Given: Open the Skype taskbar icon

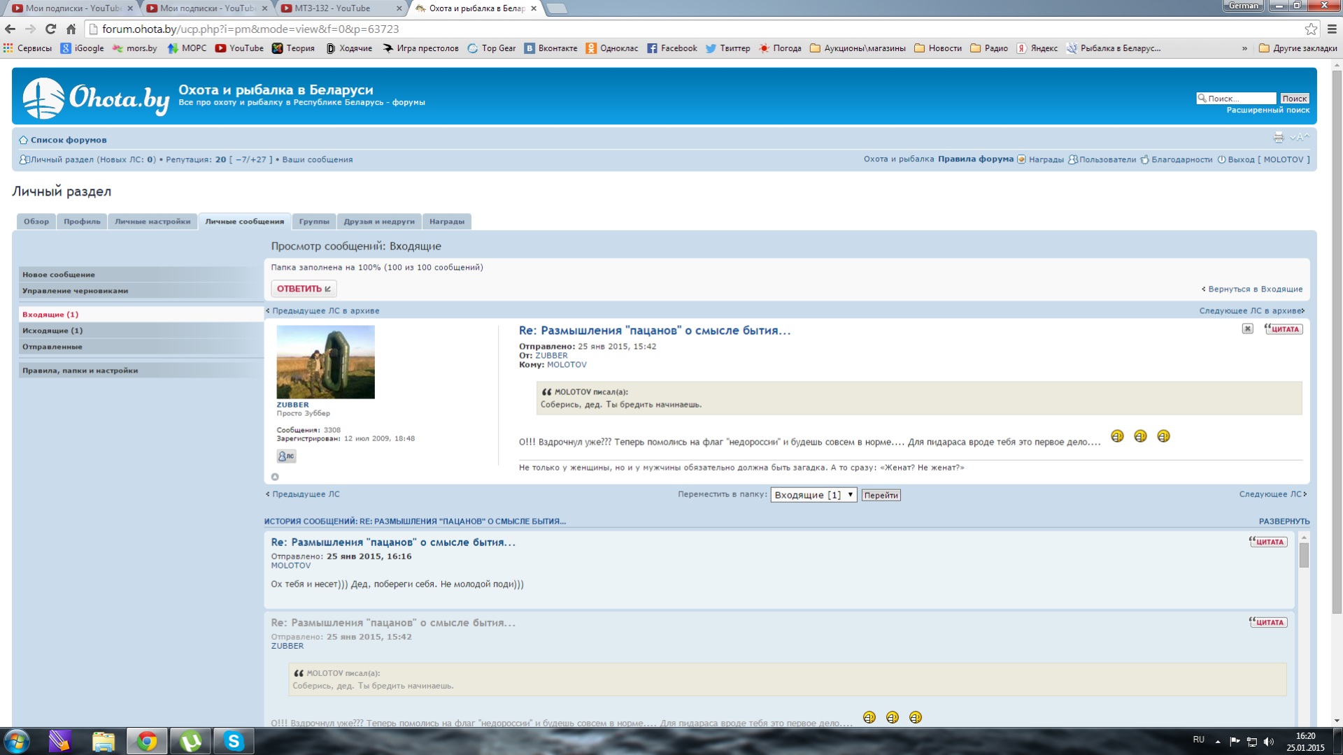Looking at the screenshot, I should pyautogui.click(x=233, y=741).
